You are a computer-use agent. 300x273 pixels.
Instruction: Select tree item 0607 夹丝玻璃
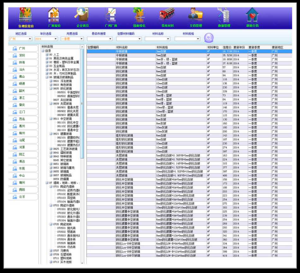pyautogui.click(x=62, y=100)
